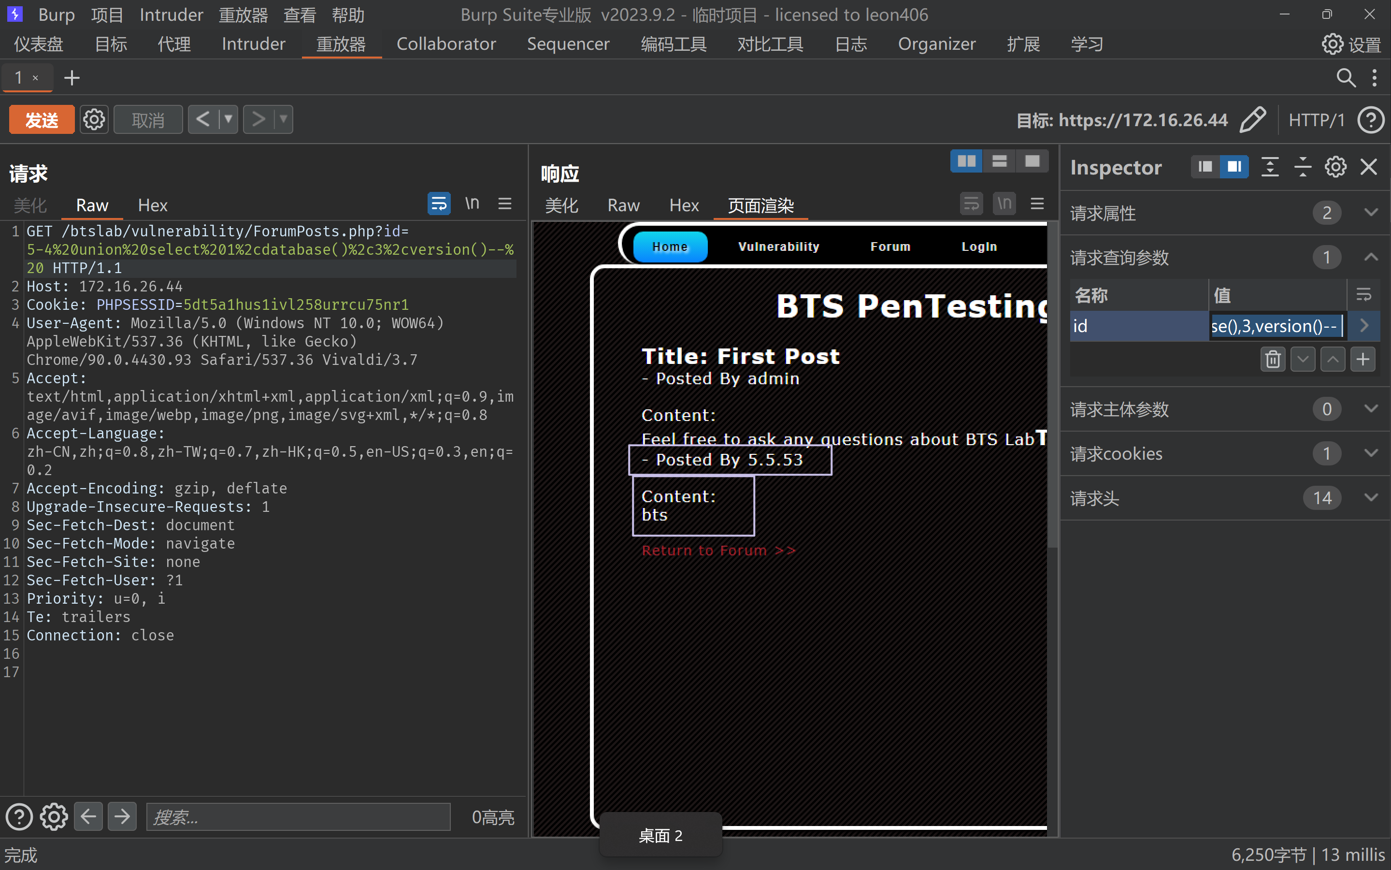Toggle word wrap in the request editor

click(x=439, y=203)
